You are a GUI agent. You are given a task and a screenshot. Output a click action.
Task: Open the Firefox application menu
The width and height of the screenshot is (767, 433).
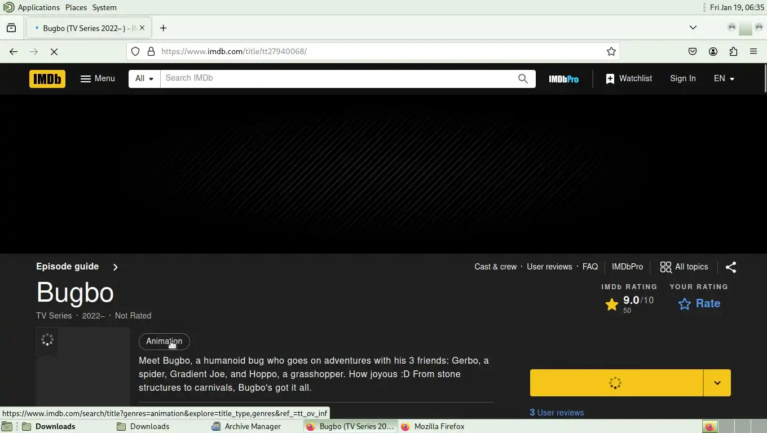tap(753, 51)
